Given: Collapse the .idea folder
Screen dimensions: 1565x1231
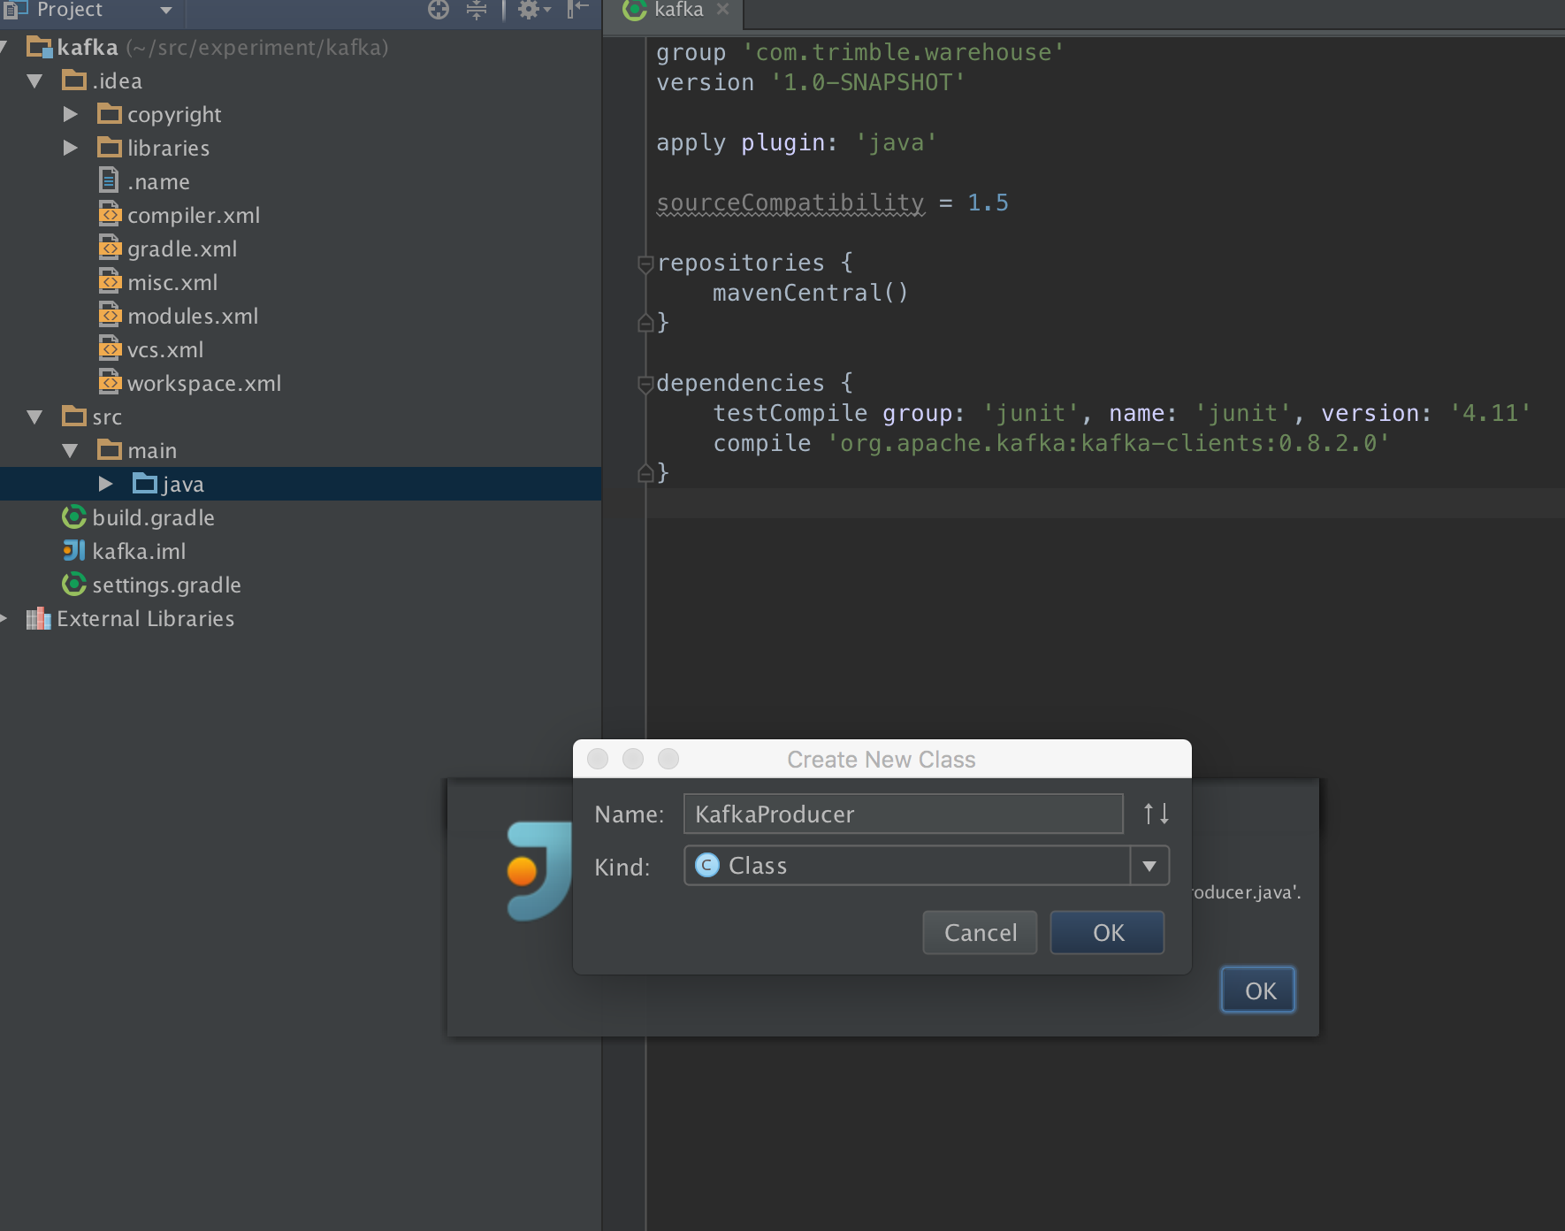Looking at the screenshot, I should click(35, 81).
